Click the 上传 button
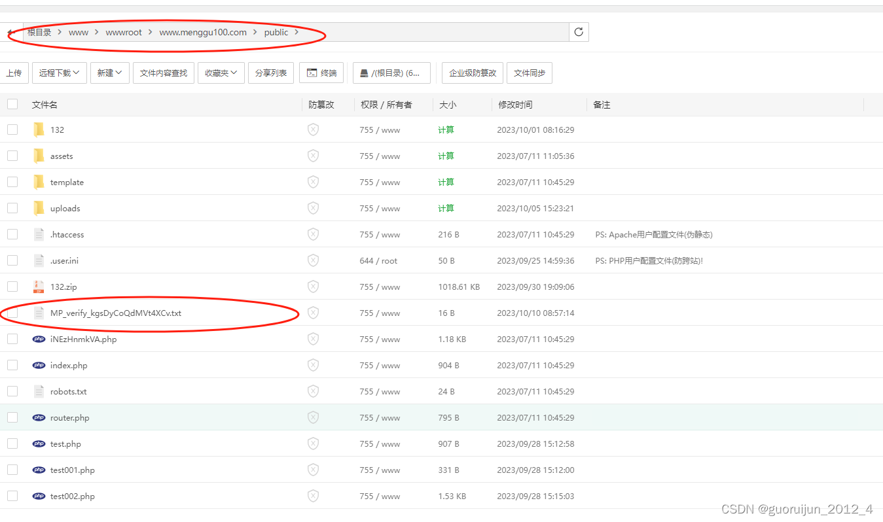Image resolution: width=883 pixels, height=522 pixels. pyautogui.click(x=14, y=73)
